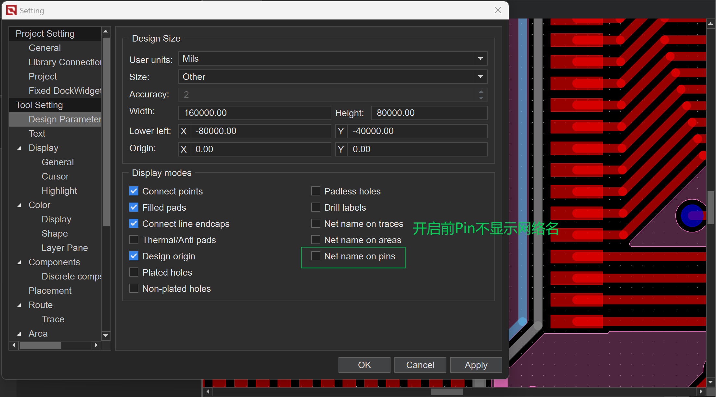This screenshot has height=397, width=716.
Task: Enable Thermal/Anti pads checkbox
Action: [x=134, y=240]
